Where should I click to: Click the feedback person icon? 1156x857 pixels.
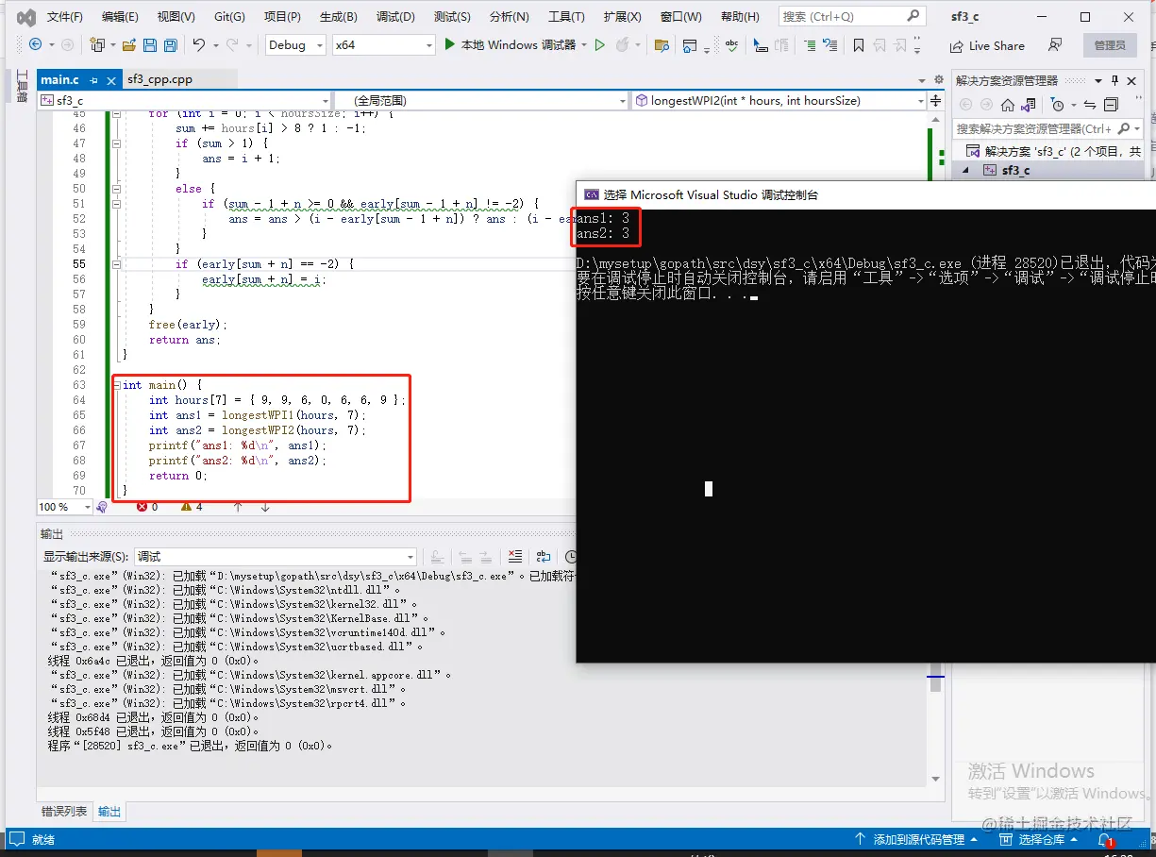(1055, 44)
